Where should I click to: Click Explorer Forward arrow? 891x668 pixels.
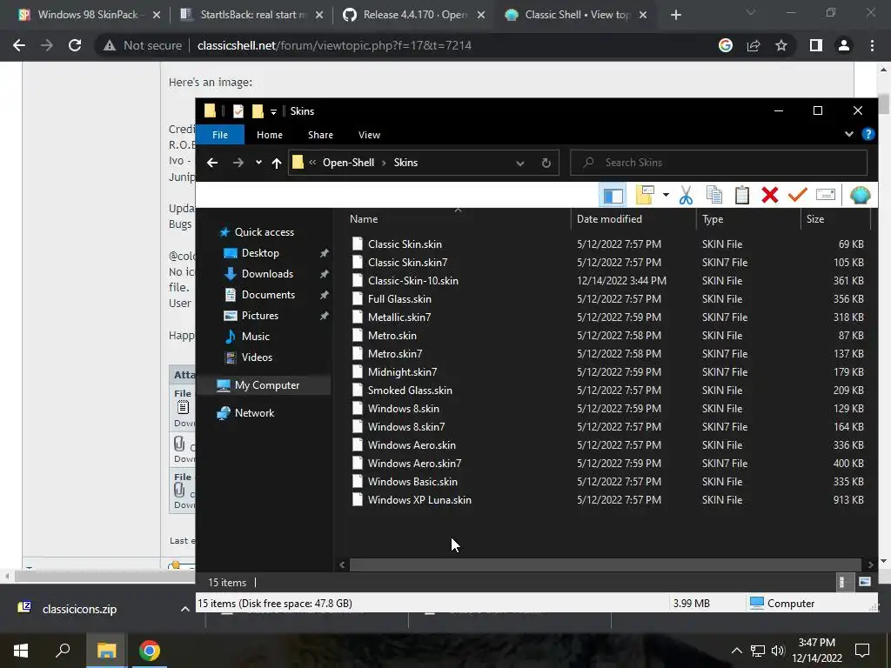tap(238, 163)
